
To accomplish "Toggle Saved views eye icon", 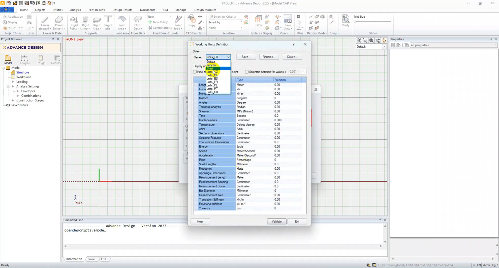I will [x=8, y=105].
